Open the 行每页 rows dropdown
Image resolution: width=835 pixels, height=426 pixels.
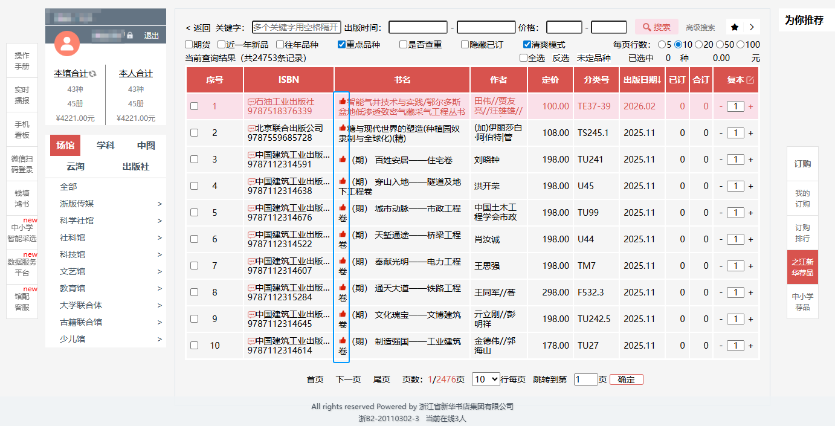coord(486,379)
